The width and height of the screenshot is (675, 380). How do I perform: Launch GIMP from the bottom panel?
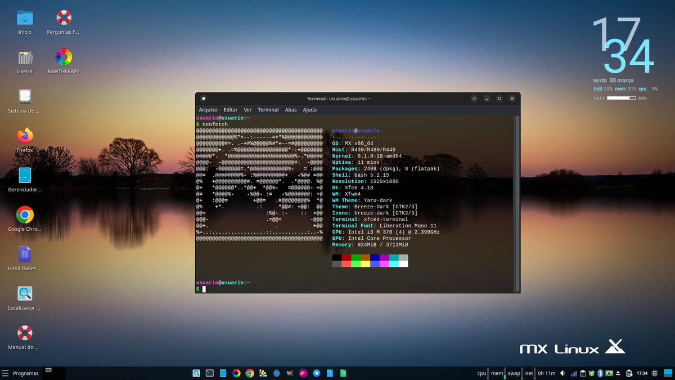(x=289, y=373)
